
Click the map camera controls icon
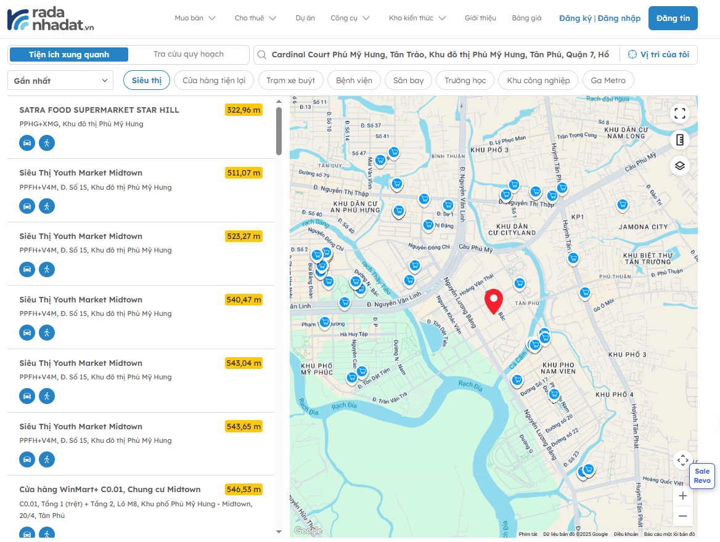(682, 460)
